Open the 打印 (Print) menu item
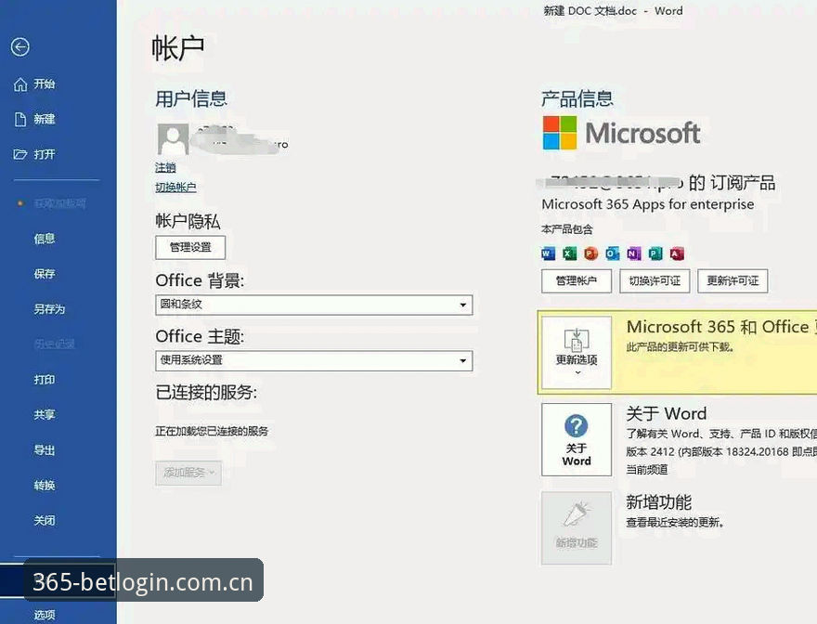Viewport: 817px width, 624px height. pyautogui.click(x=45, y=380)
